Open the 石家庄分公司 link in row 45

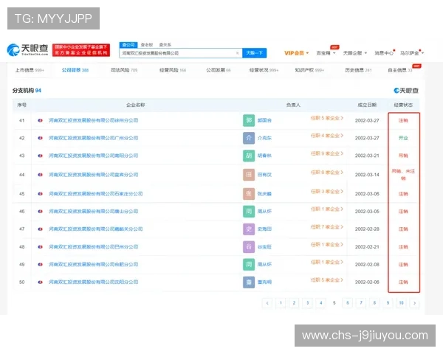tap(95, 194)
